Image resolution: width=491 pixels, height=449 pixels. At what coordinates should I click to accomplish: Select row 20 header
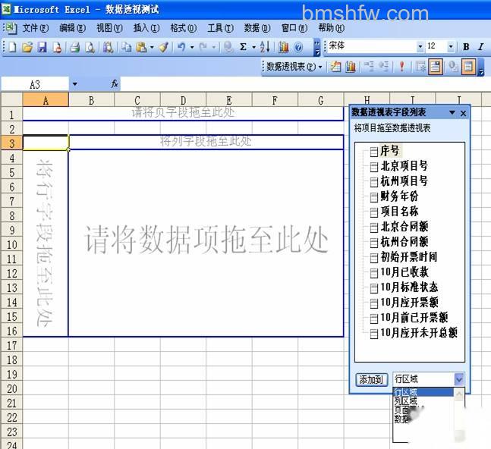coord(12,388)
